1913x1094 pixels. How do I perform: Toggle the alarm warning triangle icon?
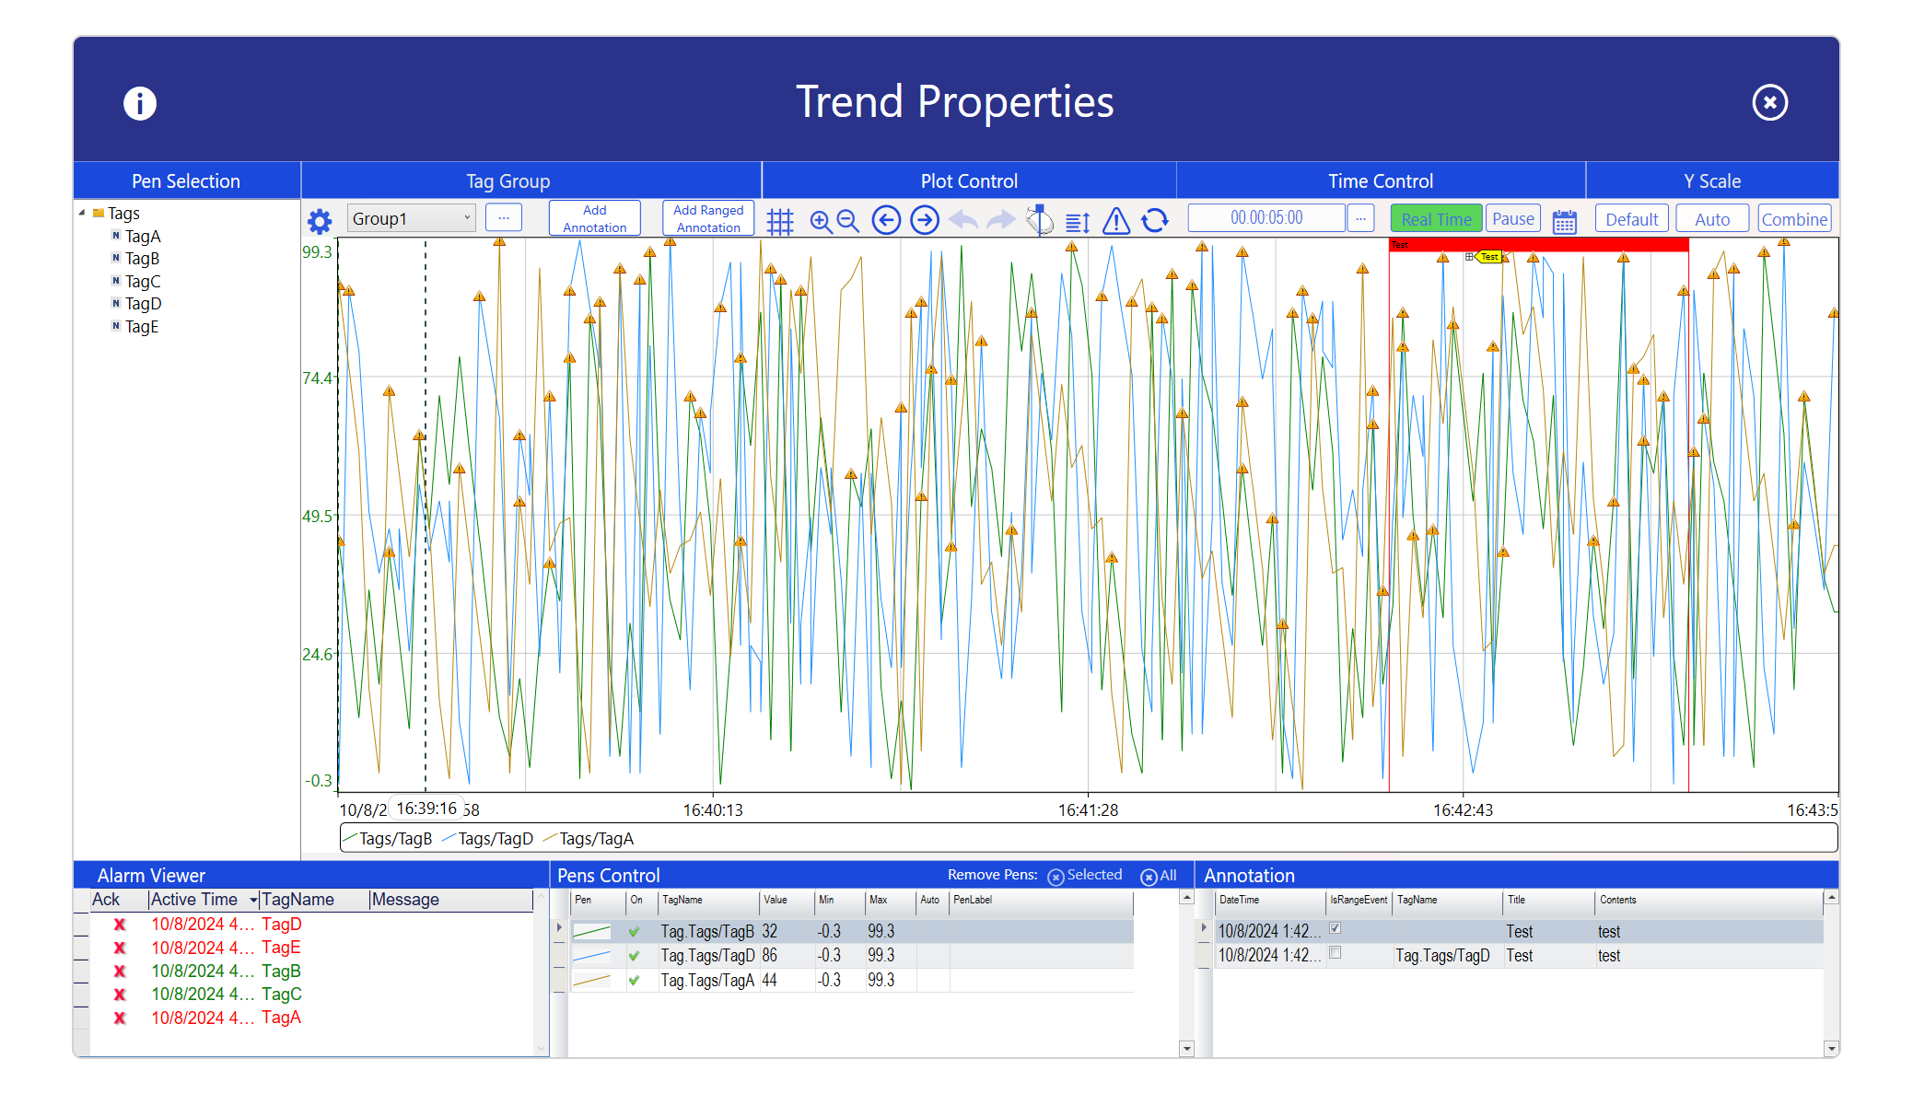[1115, 221]
